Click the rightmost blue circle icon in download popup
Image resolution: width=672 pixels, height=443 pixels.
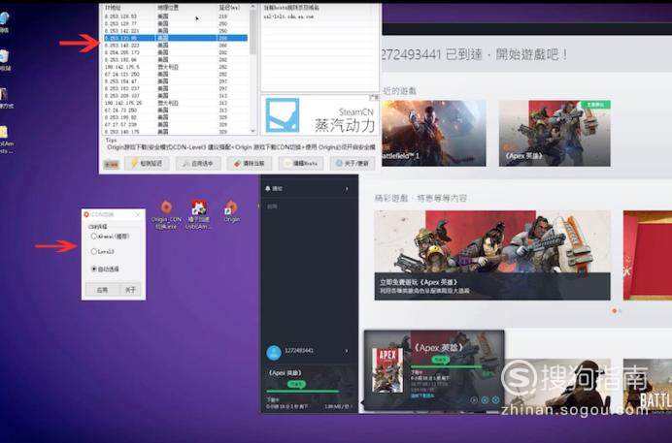click(x=495, y=400)
